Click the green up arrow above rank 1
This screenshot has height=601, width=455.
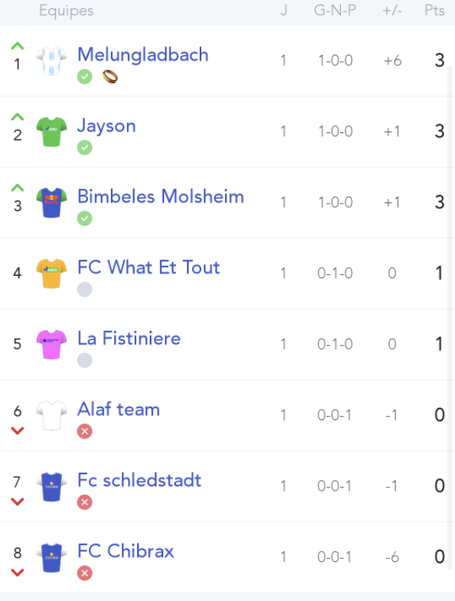coord(17,46)
